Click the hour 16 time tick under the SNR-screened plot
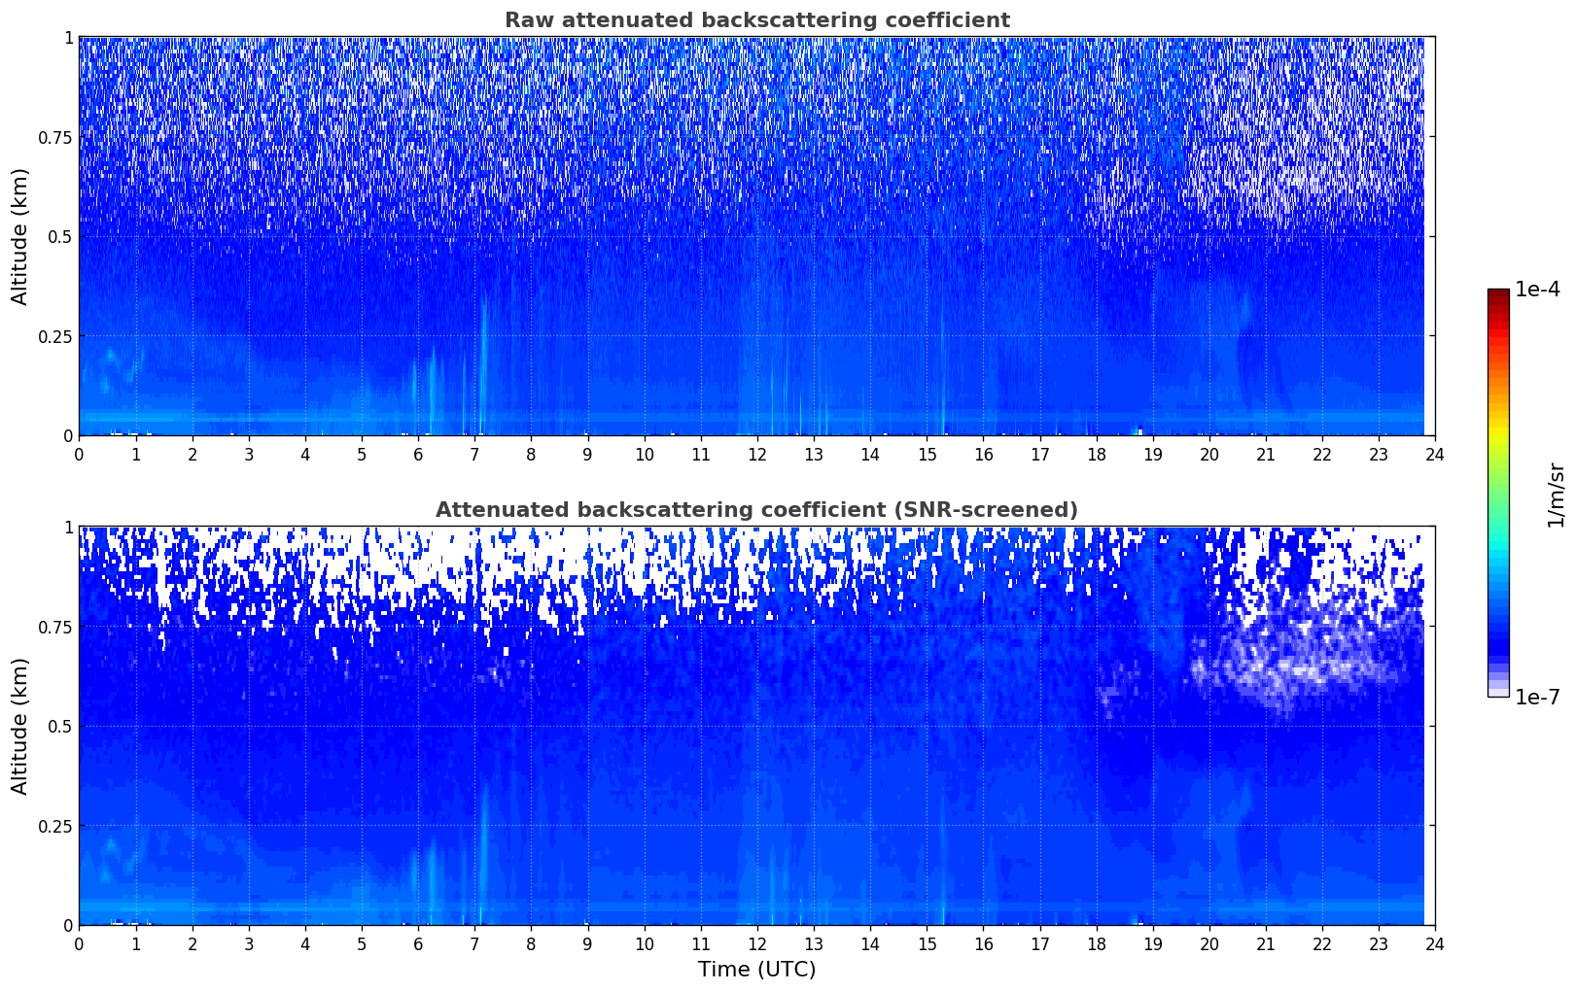 [983, 943]
